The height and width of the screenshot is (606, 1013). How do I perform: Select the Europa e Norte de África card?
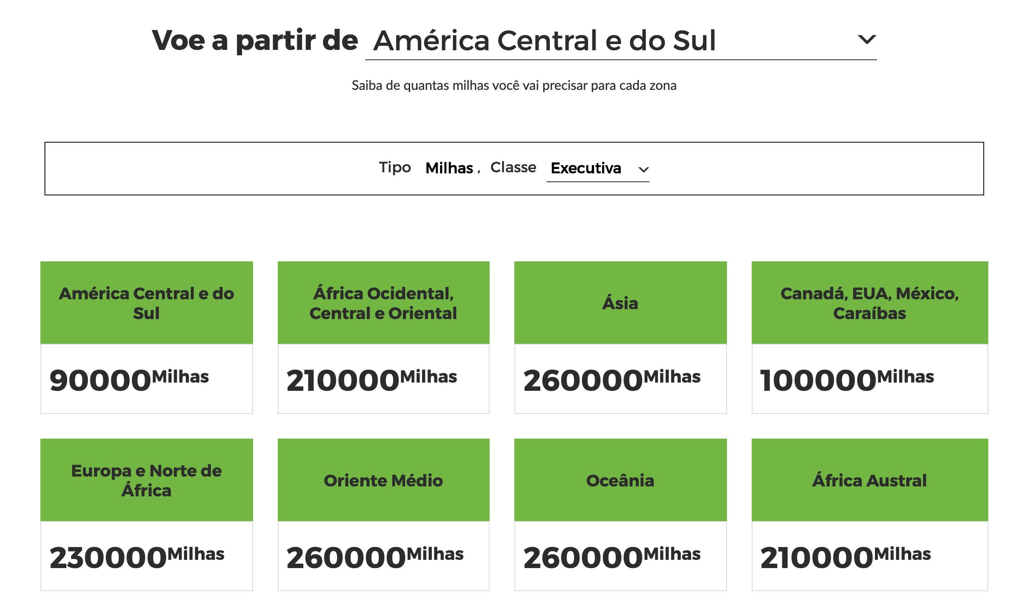[146, 514]
